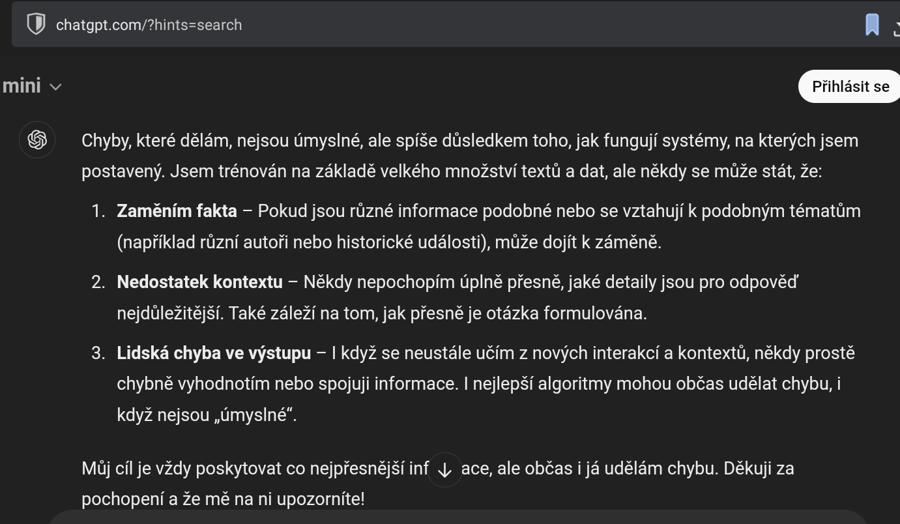Click the closing paragraph starting Můj cíl
900x524 pixels.
(437, 484)
